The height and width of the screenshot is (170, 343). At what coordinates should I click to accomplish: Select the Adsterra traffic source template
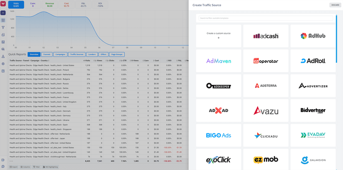[x=266, y=86]
